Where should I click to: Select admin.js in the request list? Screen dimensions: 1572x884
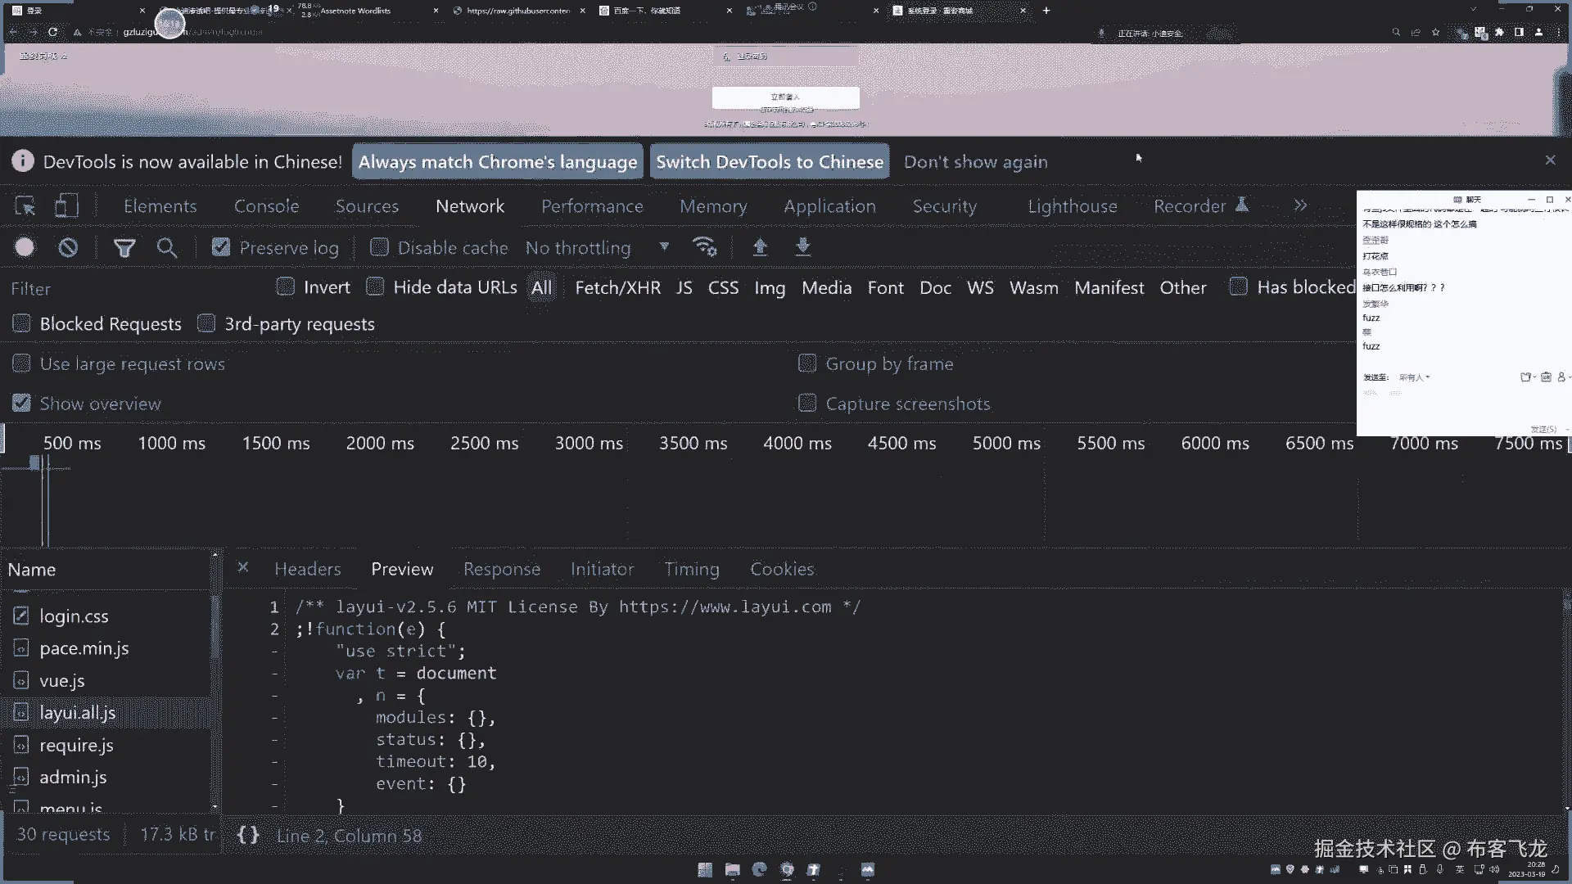pyautogui.click(x=73, y=777)
